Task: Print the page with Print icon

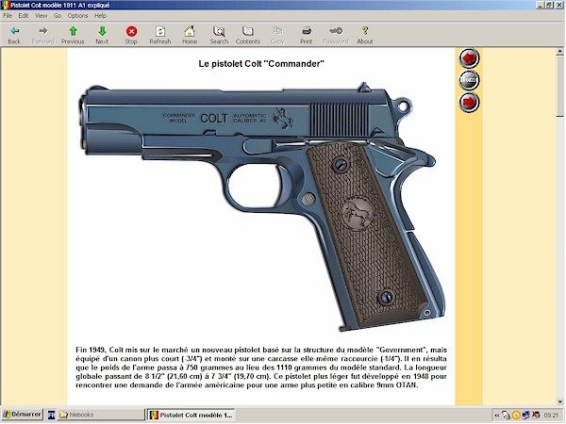Action: pyautogui.click(x=306, y=35)
